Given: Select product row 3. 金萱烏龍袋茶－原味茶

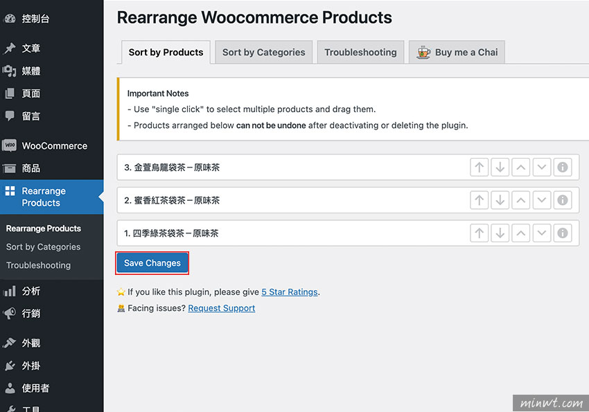Looking at the screenshot, I should click(348, 168).
